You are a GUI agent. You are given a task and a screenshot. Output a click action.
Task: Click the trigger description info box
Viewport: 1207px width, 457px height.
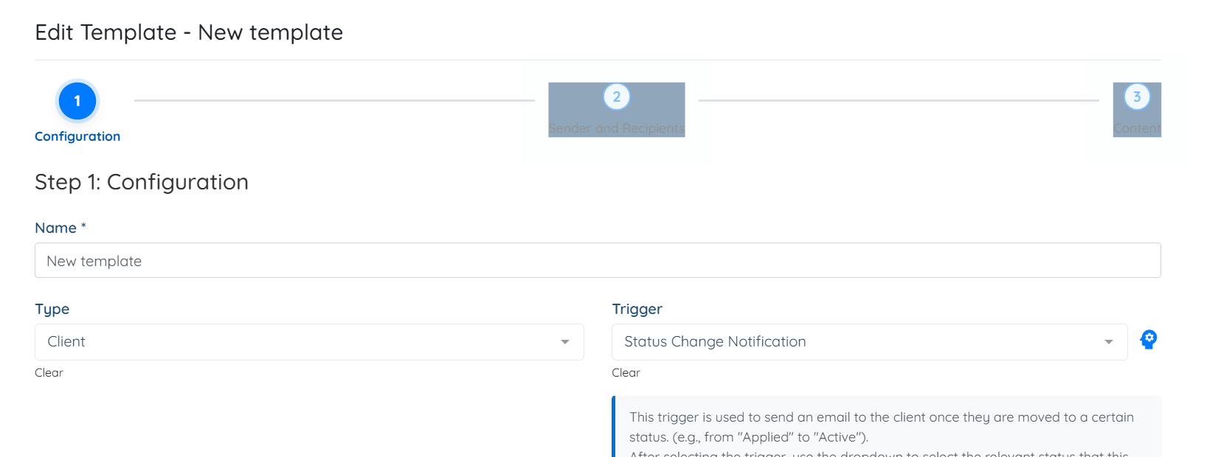point(885,428)
